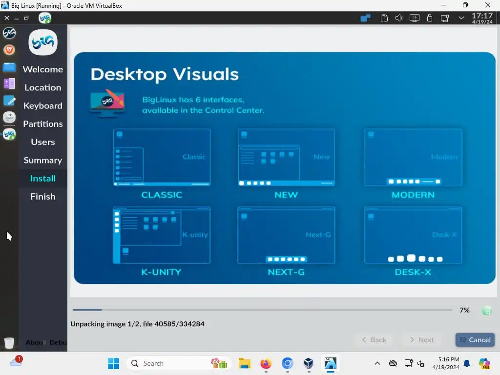
Task: Click the MODERN interface thumbnail
Action: point(413,157)
